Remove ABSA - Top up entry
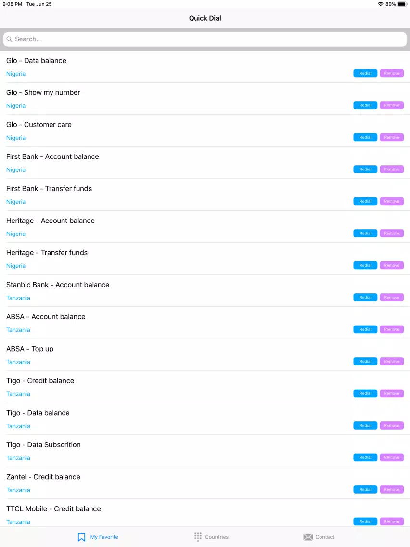The height and width of the screenshot is (547, 410). [x=392, y=362]
